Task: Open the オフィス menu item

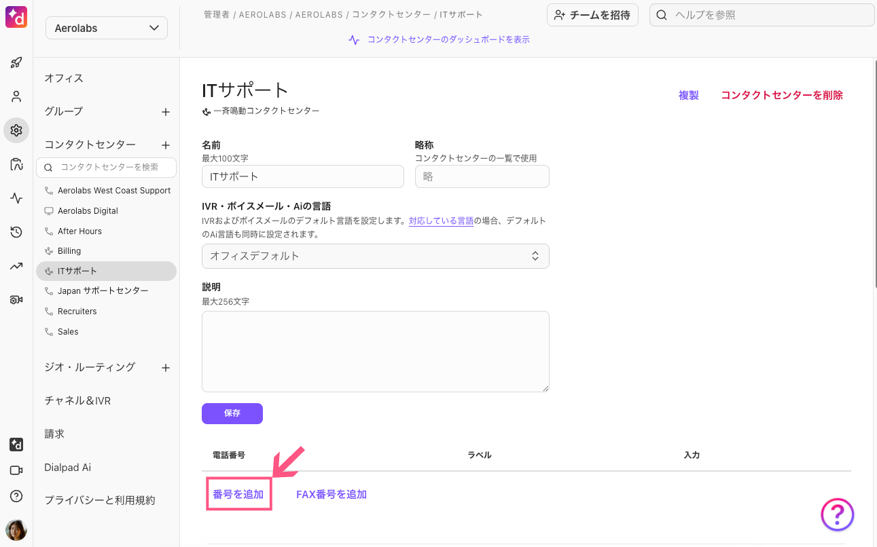Action: point(64,78)
